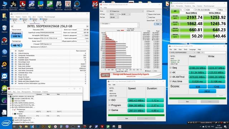The image size is (229, 129).
Task: Enable Verify Data checkbox in ATTO
Action: click(x=147, y=18)
